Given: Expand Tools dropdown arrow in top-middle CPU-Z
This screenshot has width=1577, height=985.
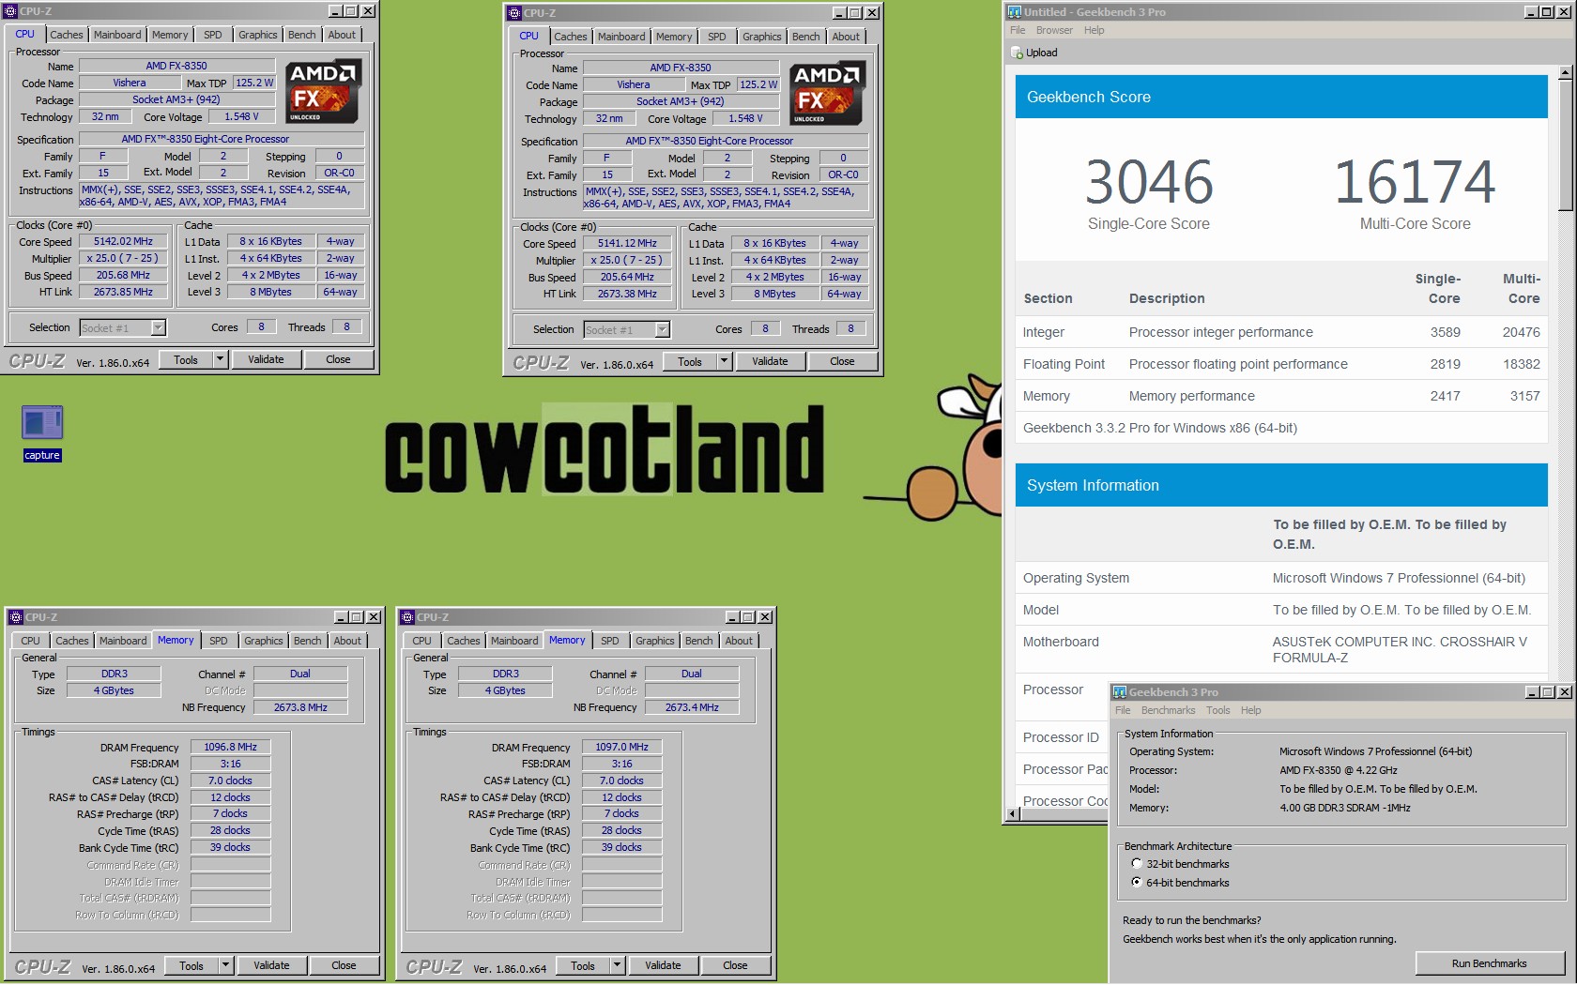Looking at the screenshot, I should click(724, 361).
